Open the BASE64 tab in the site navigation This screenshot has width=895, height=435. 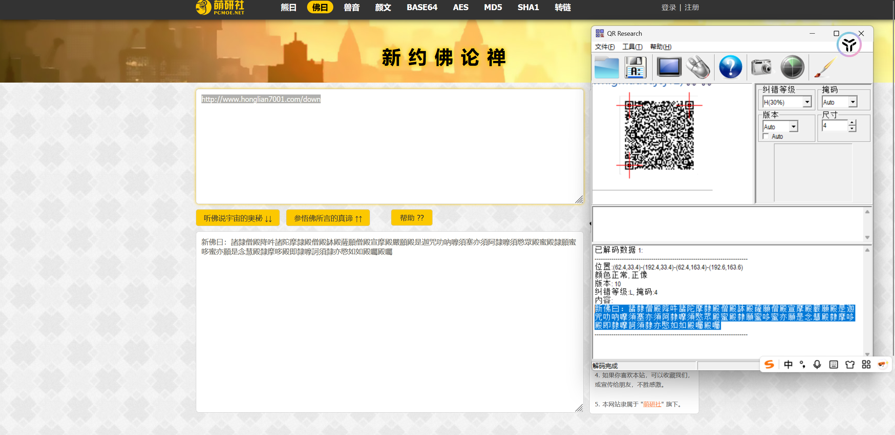pos(422,7)
